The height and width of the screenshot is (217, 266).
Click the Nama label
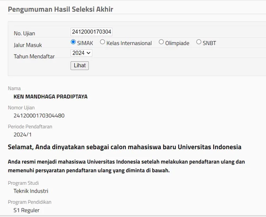click(14, 88)
